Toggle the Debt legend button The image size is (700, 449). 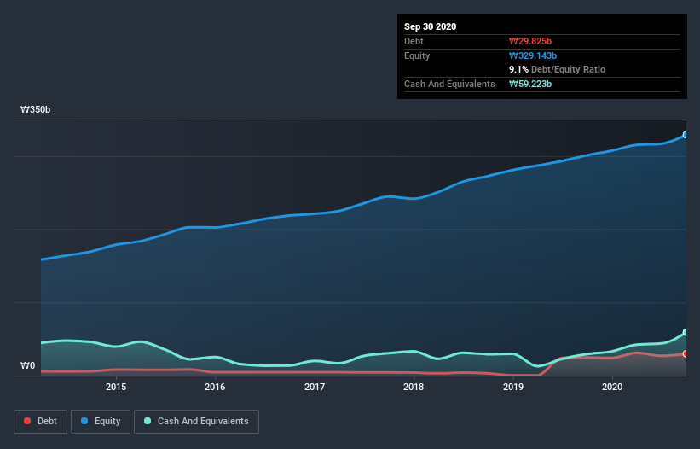tap(41, 422)
